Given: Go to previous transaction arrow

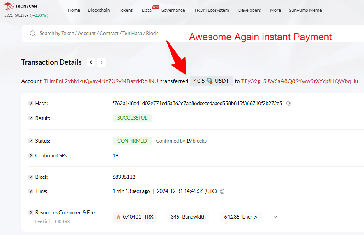Looking at the screenshot, I should point(91,62).
